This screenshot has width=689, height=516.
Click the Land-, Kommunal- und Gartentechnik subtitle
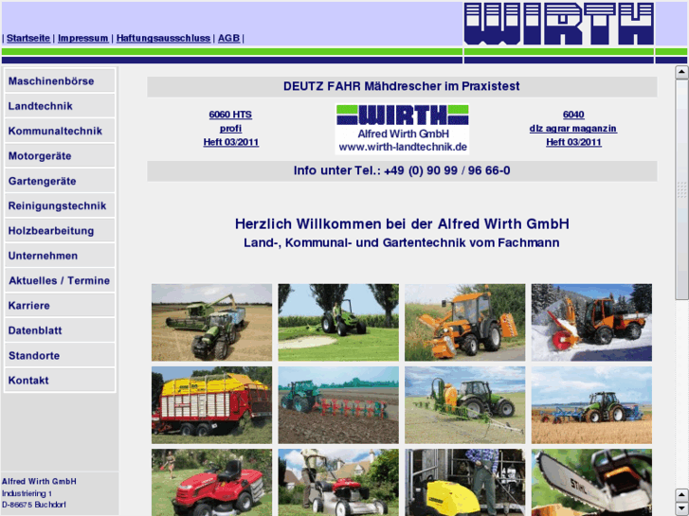pos(402,242)
